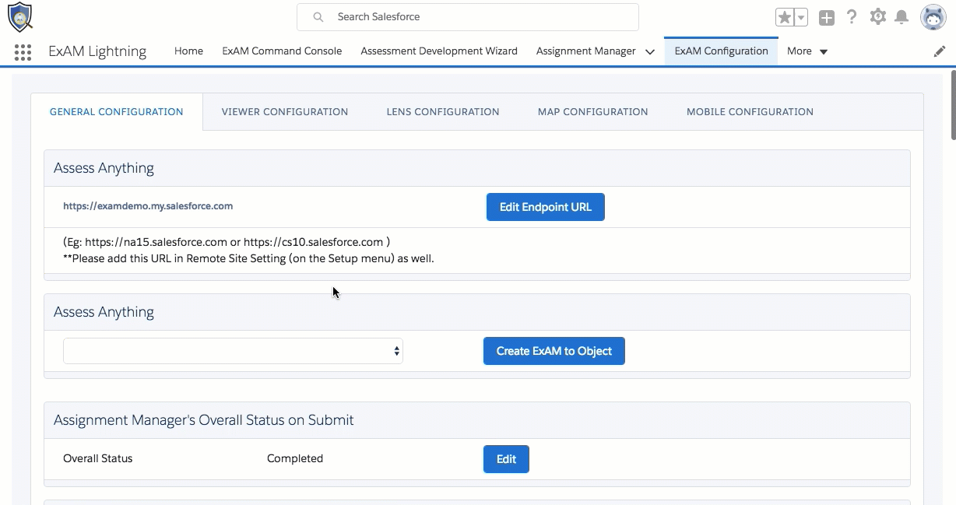Click the pencil icon to edit navigation

point(940,51)
